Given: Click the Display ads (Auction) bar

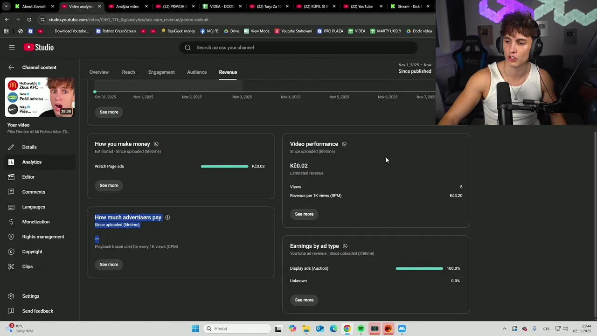Looking at the screenshot, I should click(419, 268).
